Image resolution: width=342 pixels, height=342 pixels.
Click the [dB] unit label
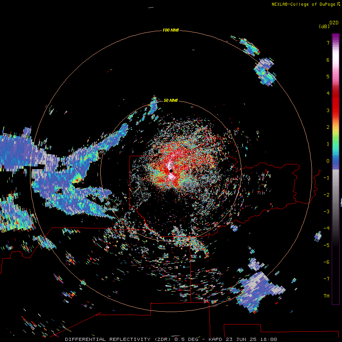pyautogui.click(x=324, y=26)
